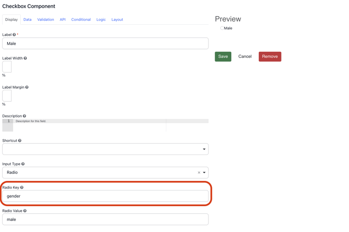Click help icon next to Description
The image size is (349, 232).
24,116
